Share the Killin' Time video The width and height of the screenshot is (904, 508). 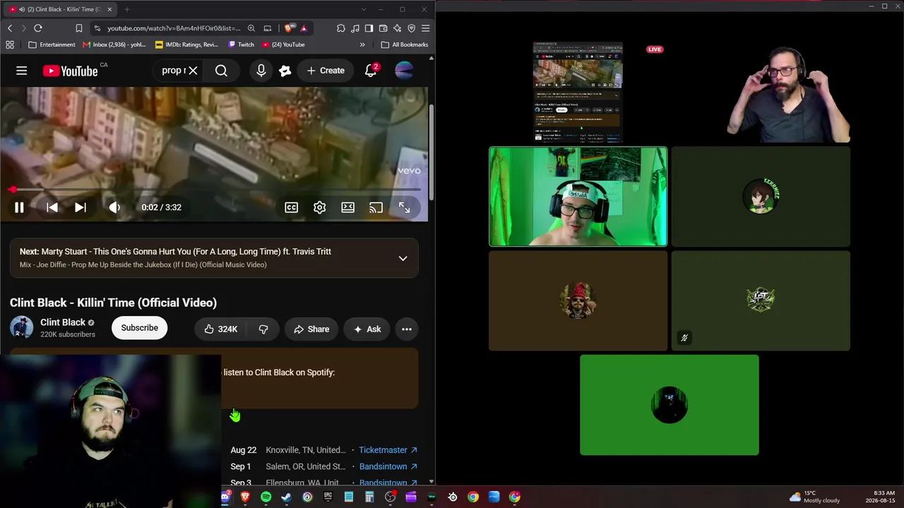click(311, 329)
